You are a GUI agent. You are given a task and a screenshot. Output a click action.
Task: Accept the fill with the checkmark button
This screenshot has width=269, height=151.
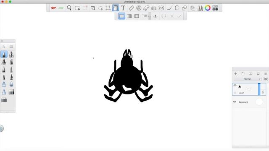(179, 16)
